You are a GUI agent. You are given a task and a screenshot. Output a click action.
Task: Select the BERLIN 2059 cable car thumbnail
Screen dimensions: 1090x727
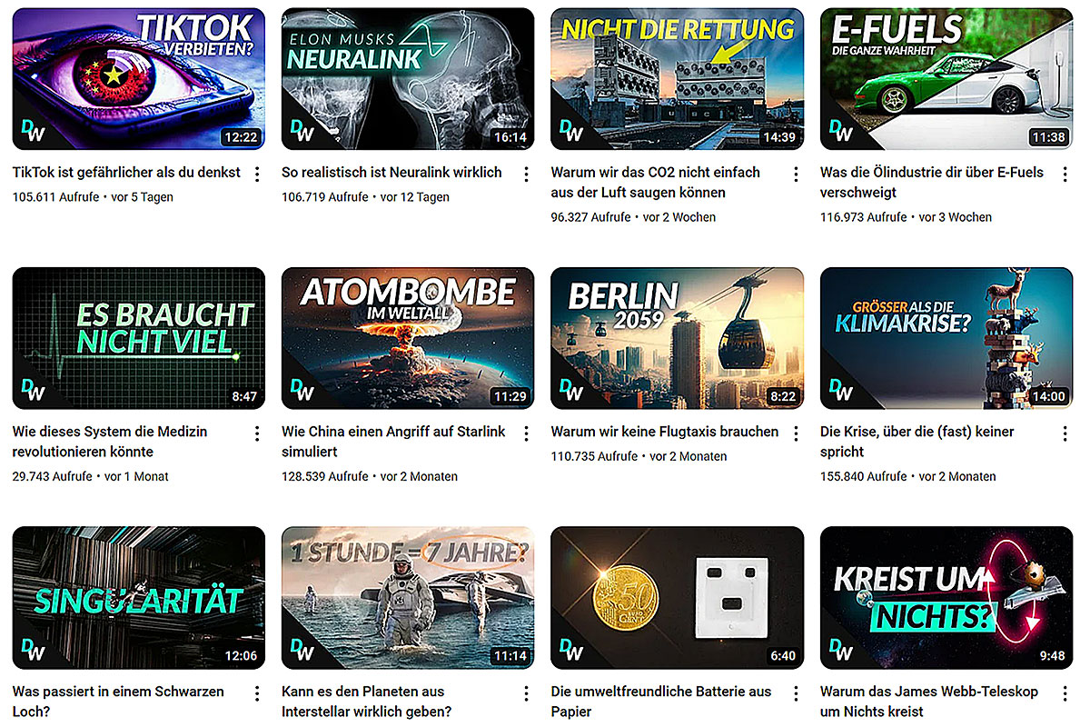point(677,338)
